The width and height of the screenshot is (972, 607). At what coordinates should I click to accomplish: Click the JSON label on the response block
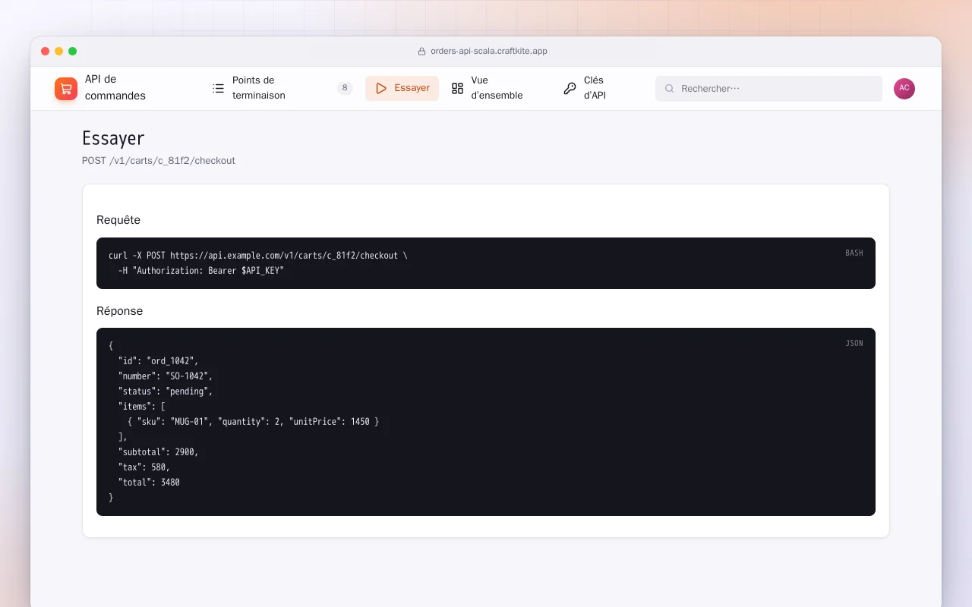[x=854, y=344]
